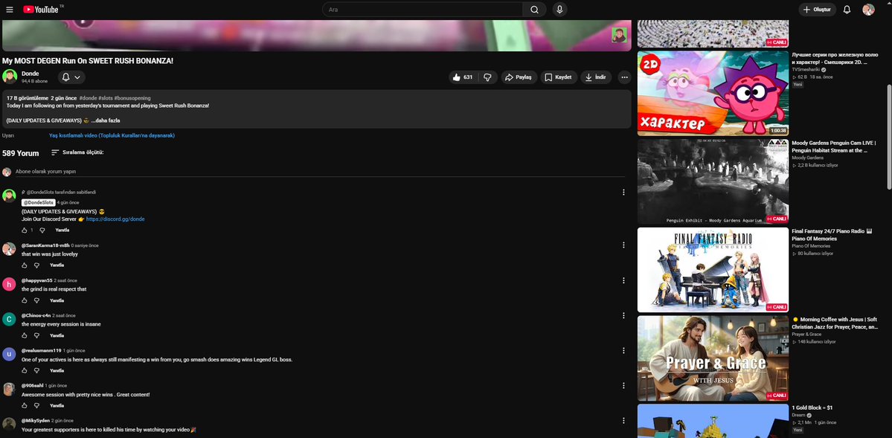Click the search magnifier button
The height and width of the screenshot is (438, 892).
(x=534, y=10)
